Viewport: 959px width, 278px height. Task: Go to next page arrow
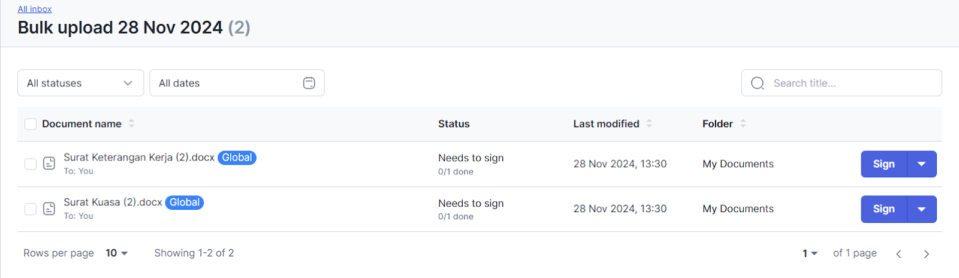[x=927, y=254]
